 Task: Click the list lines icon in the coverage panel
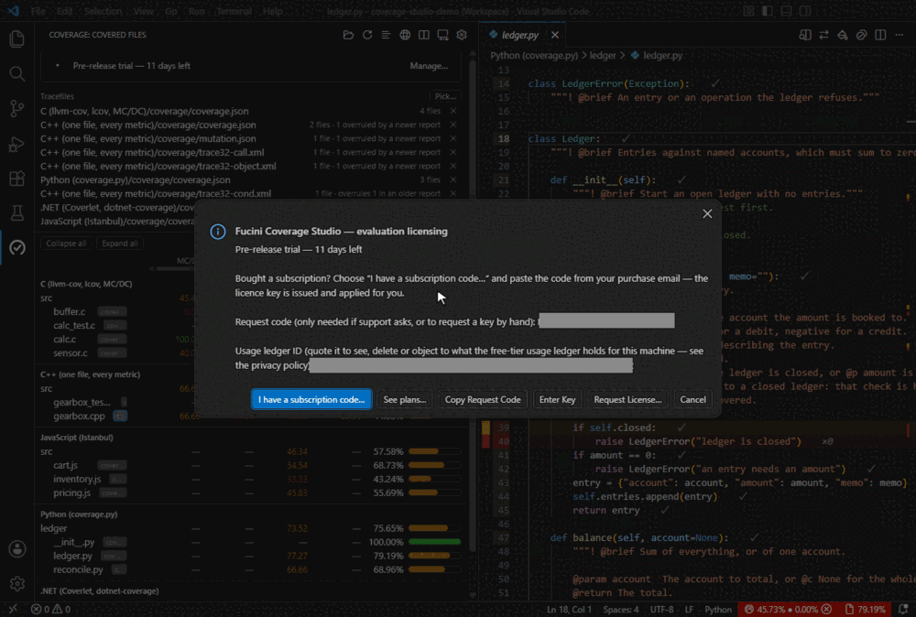[x=386, y=35]
